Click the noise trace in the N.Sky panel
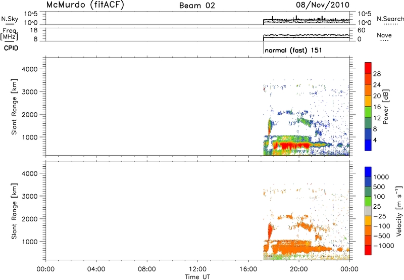This screenshot has height=280, width=404. [307, 20]
